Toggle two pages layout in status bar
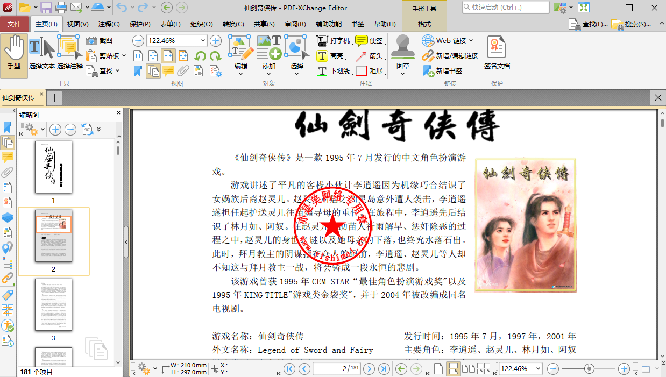The height and width of the screenshot is (377, 666). [x=469, y=369]
